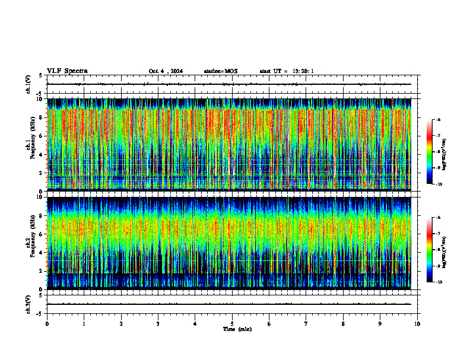Click the ch.1 voltage waveform strip
This screenshot has height=363, width=470.
232,84
